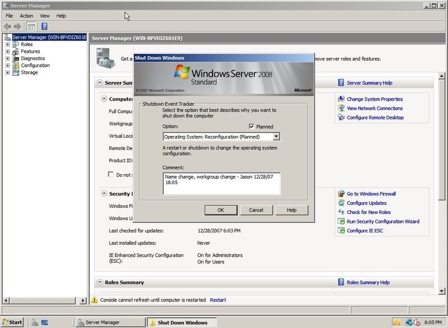Click the View Network Connections icon
Image resolution: width=448 pixels, height=328 pixels.
click(341, 108)
